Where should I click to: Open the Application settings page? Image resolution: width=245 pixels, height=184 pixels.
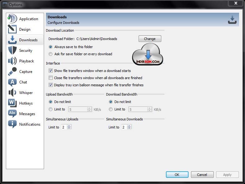point(25,19)
